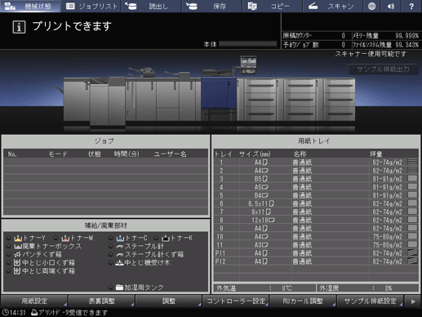Show more options with the right arrow
Viewport: 422px width, 317px height.
pyautogui.click(x=413, y=301)
